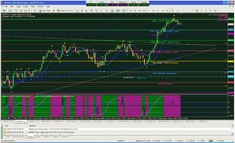Open the Tools menu
This screenshot has width=235, height=143.
click(33, 7)
